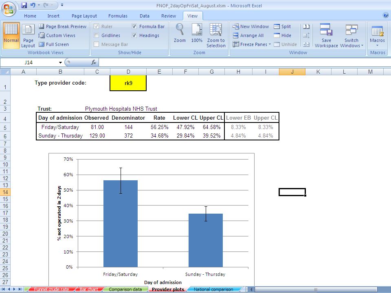Switch to Page Layout ribbon tab
The image size is (391, 293).
(x=84, y=16)
